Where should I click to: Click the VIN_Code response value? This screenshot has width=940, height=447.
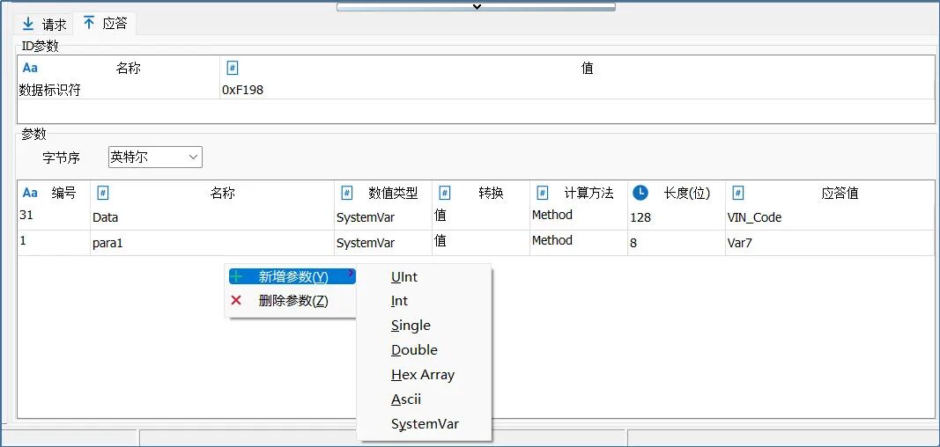click(754, 217)
